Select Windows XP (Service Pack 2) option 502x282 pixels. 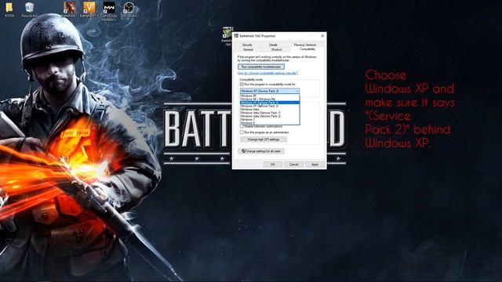pyautogui.click(x=270, y=103)
